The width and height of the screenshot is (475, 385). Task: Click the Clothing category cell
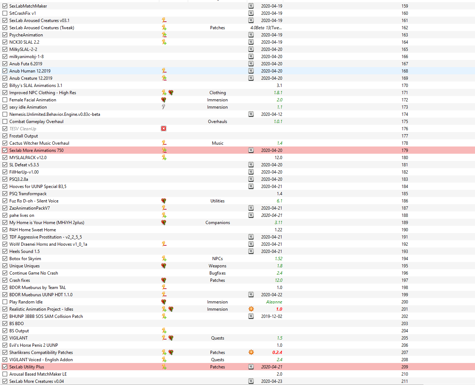coord(218,93)
